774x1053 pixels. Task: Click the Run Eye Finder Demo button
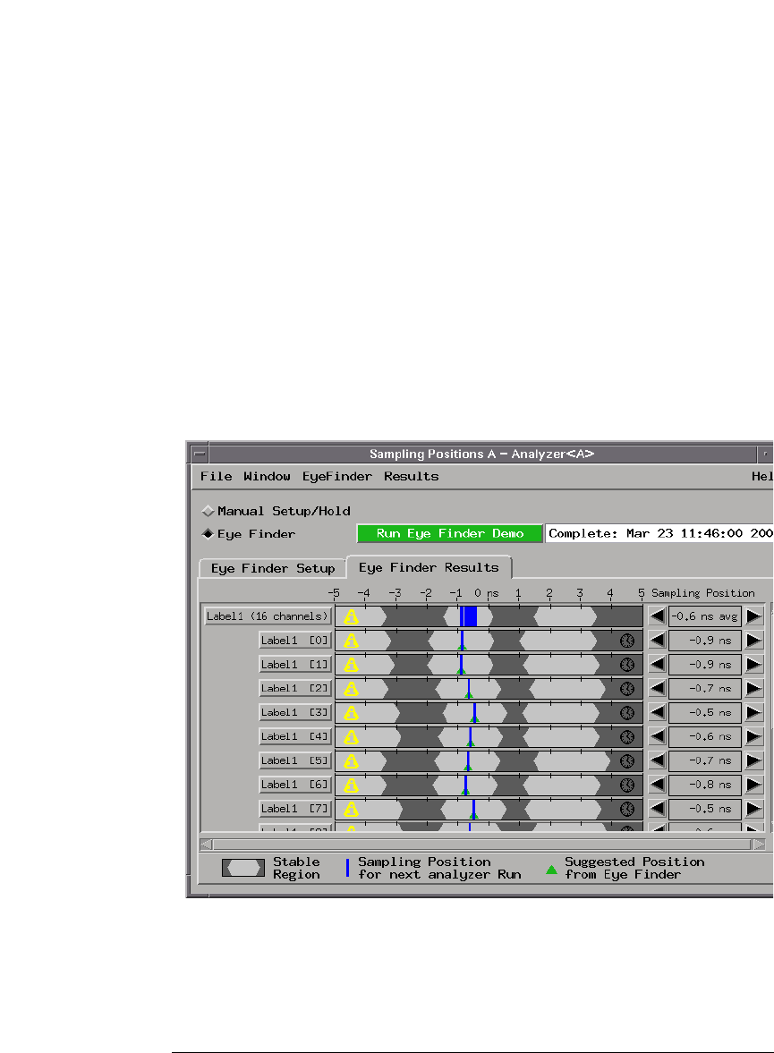coord(449,534)
